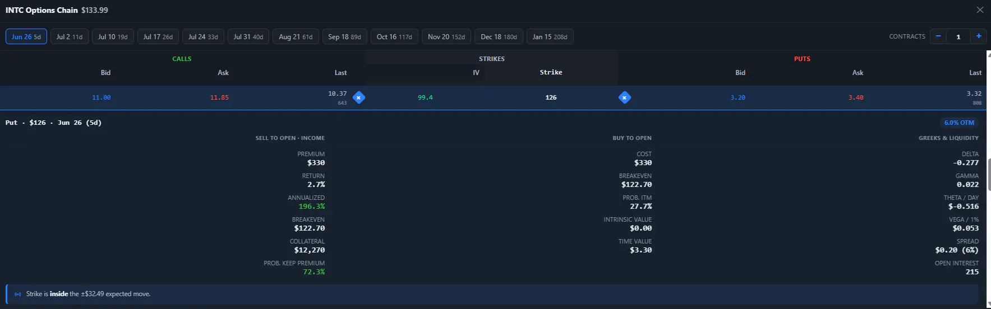Close the INTC Options Chain panel

(980, 10)
